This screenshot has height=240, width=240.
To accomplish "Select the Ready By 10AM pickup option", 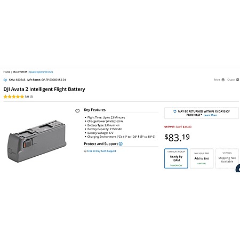I will (x=176, y=158).
